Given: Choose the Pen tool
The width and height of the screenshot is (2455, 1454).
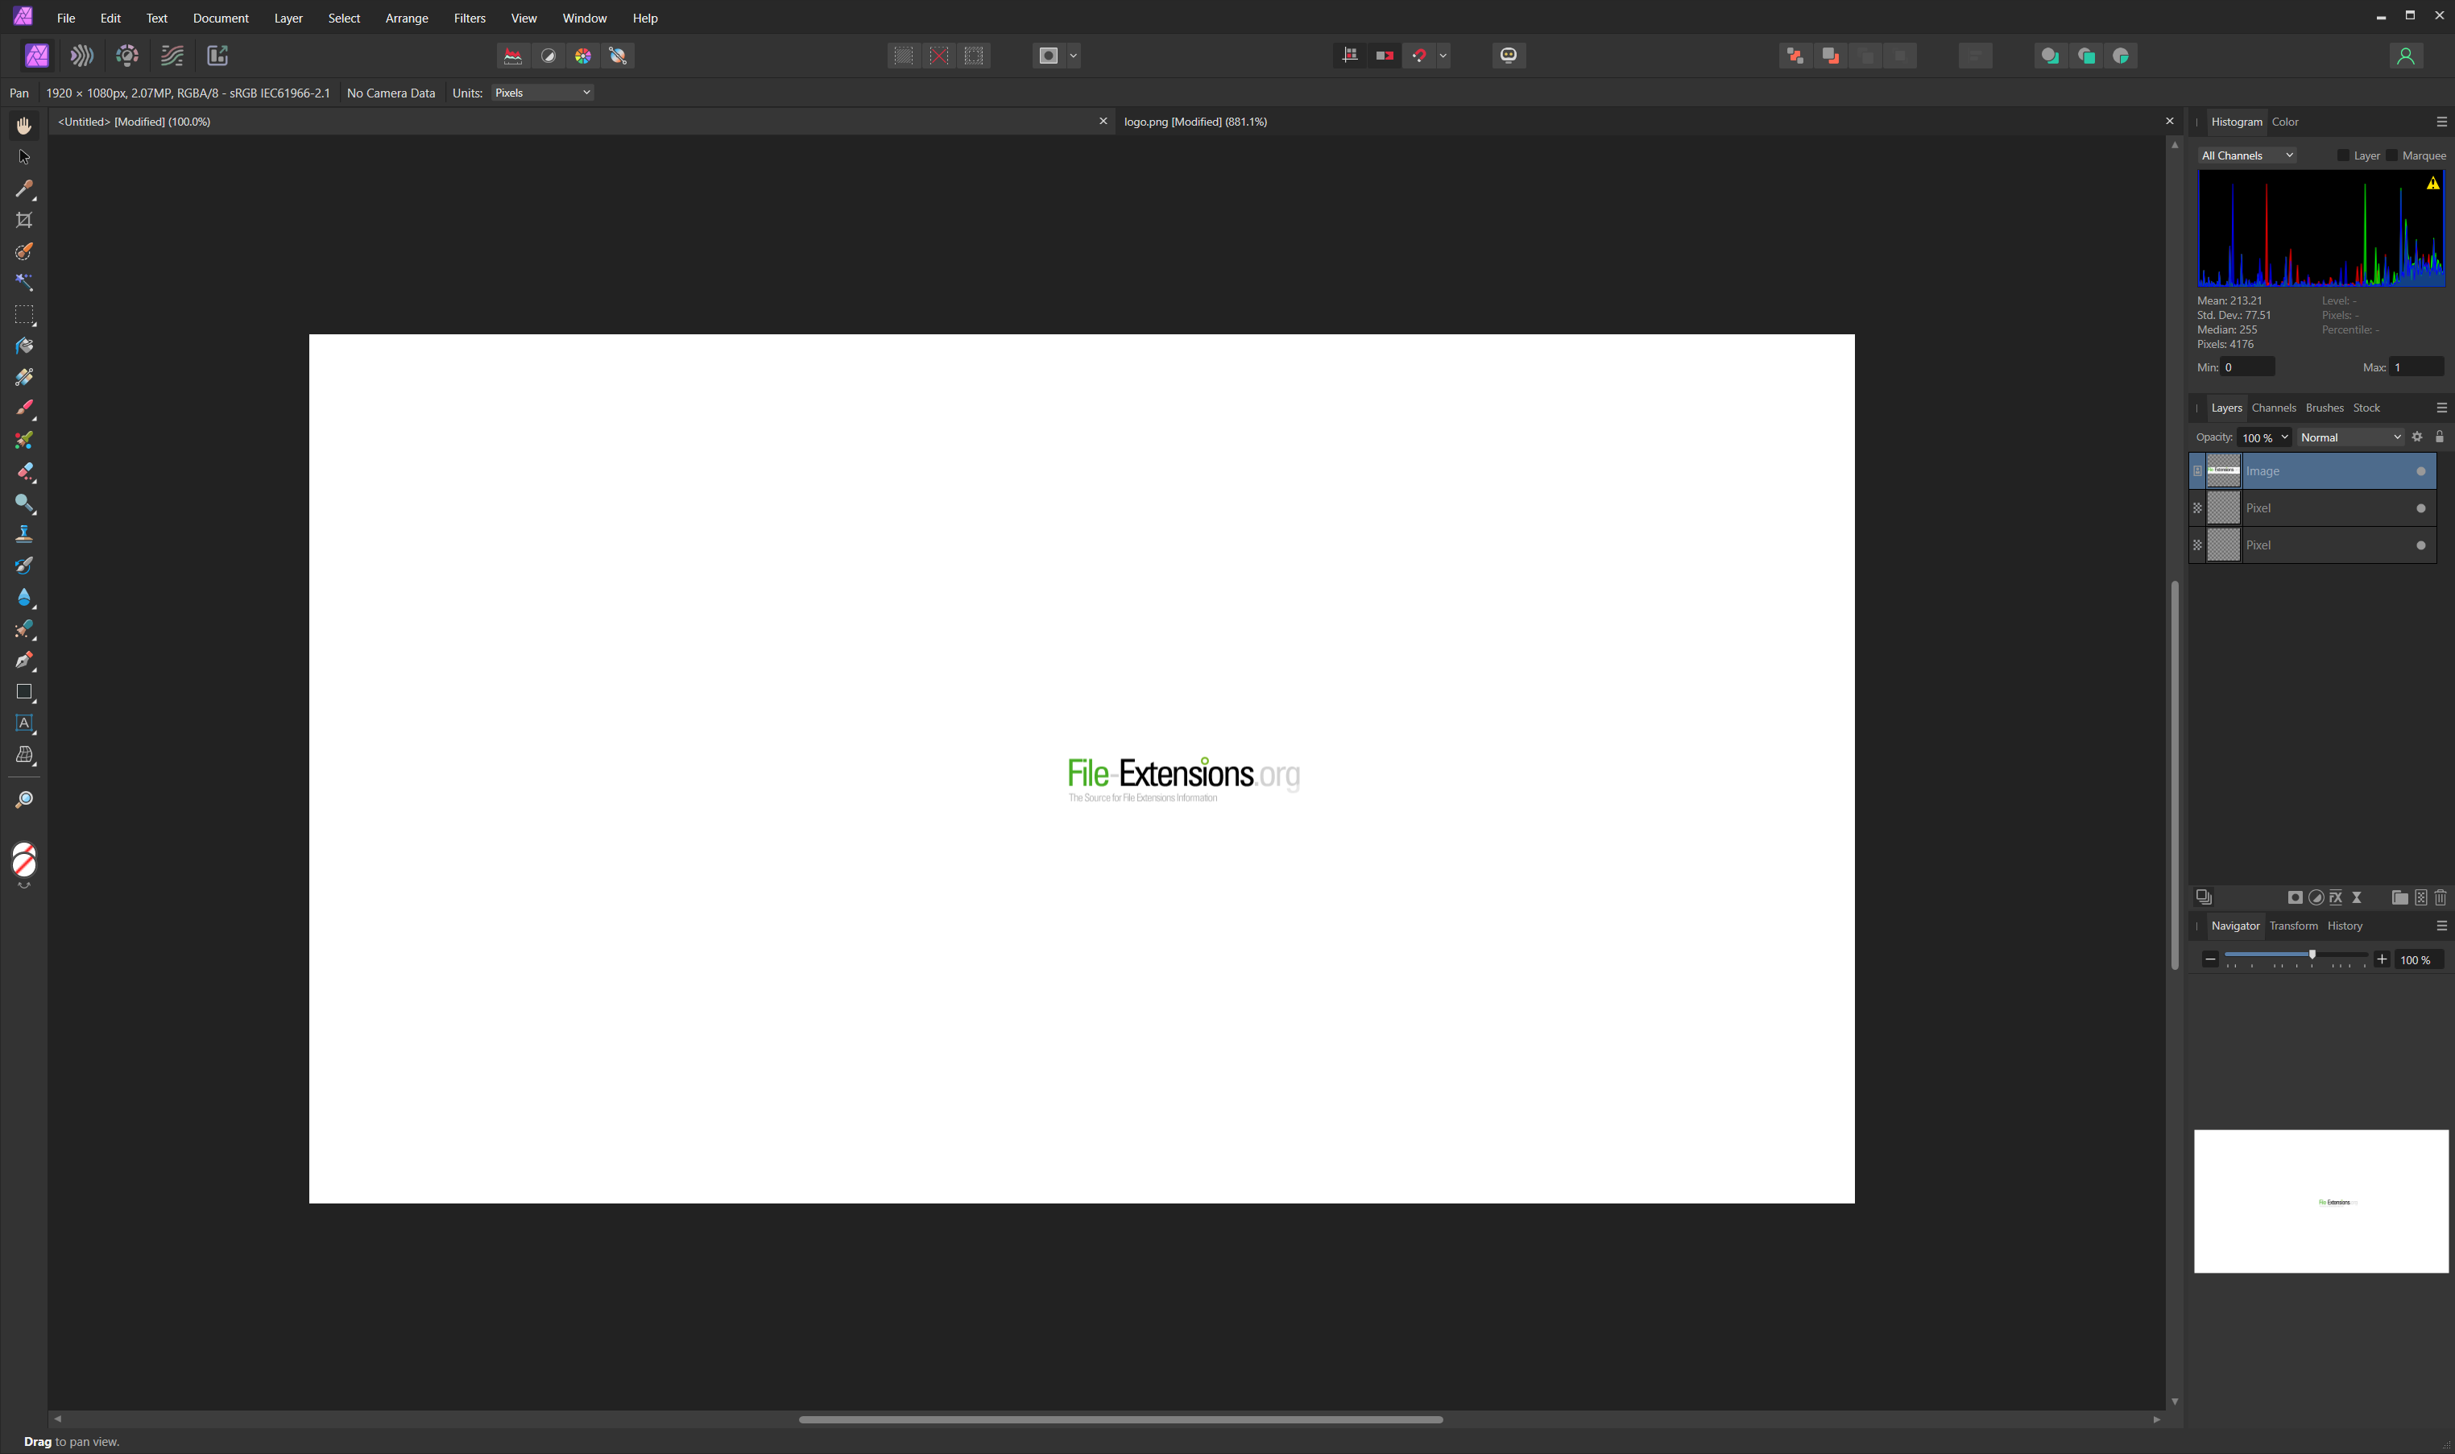Looking at the screenshot, I should (24, 660).
